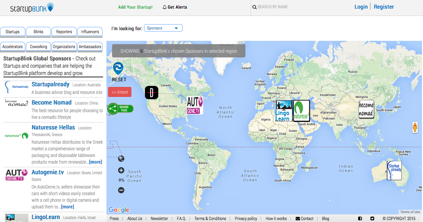This screenshot has height=222, width=423.
Task: Click the RESET map pin icon
Action: 118,69
